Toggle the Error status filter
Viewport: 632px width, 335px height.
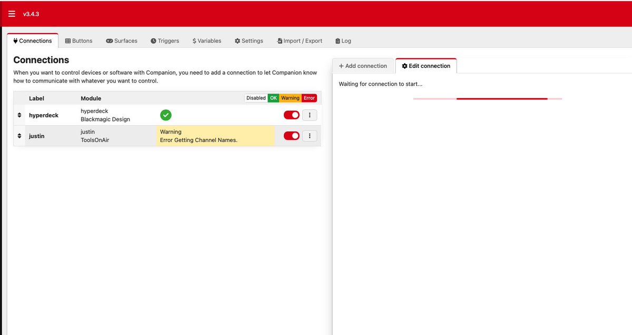click(x=309, y=98)
